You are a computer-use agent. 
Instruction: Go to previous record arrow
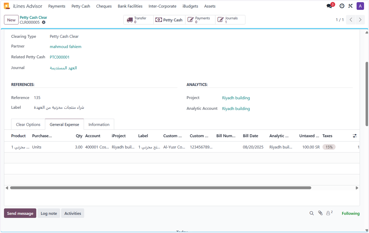351,20
